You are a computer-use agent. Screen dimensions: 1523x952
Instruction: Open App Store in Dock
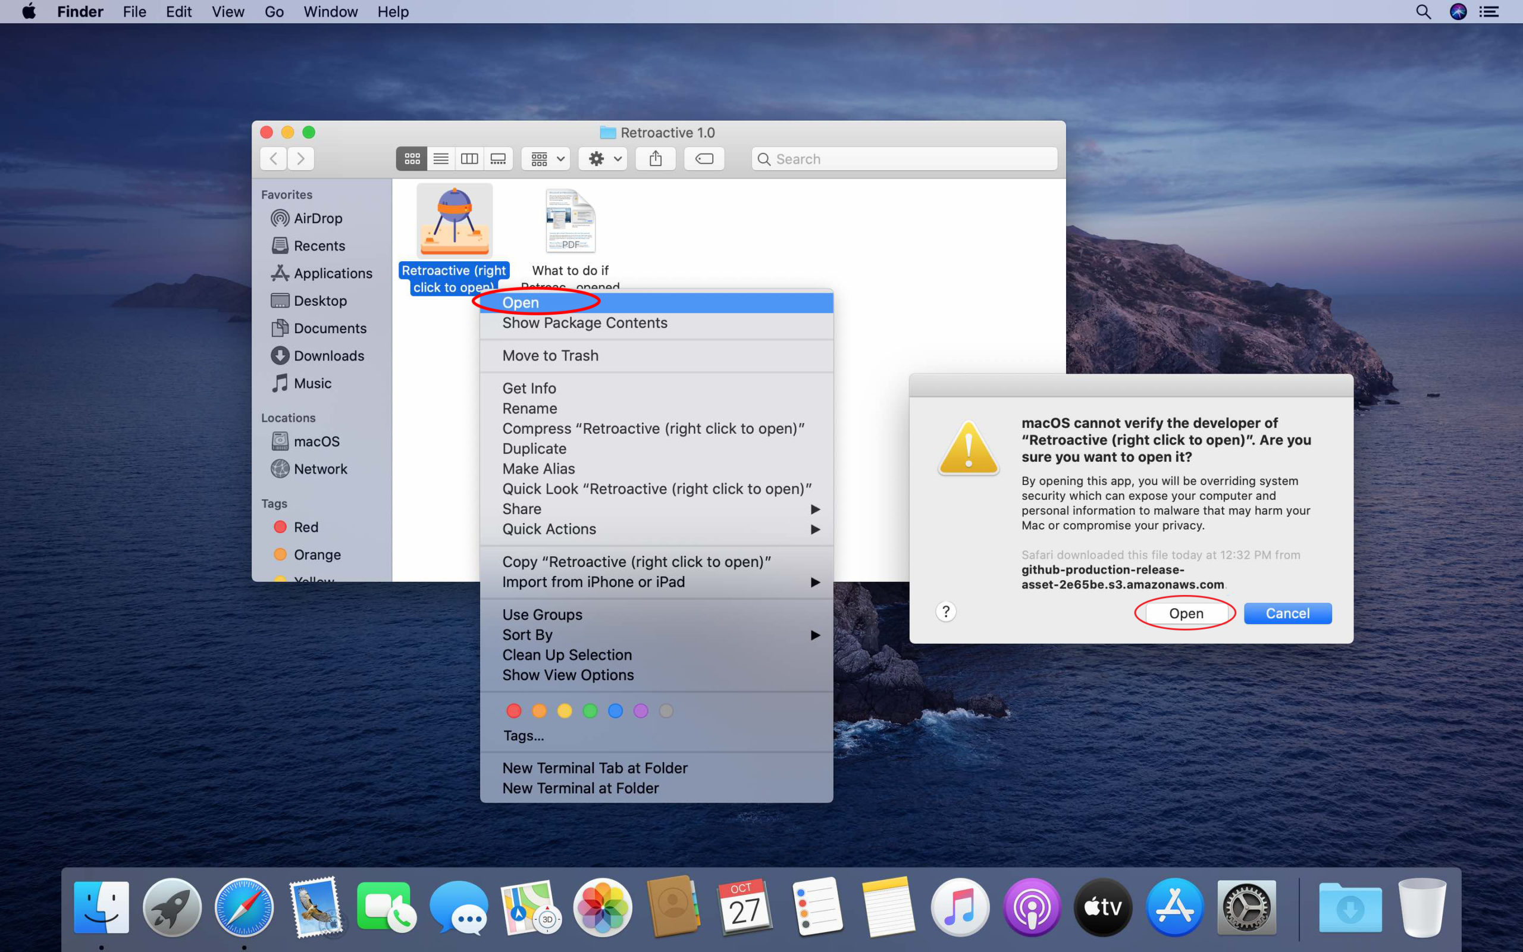[1174, 907]
